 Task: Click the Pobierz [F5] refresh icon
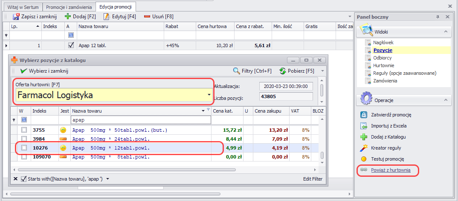[282, 71]
